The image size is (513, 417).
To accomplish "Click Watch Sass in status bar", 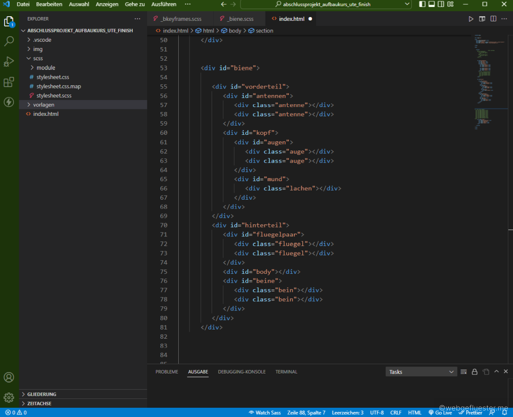I will point(265,412).
